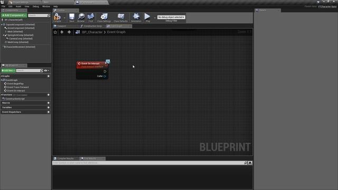Select CameraComp in the components tree
The height and width of the screenshot is (190, 338).
[x=21, y=39]
